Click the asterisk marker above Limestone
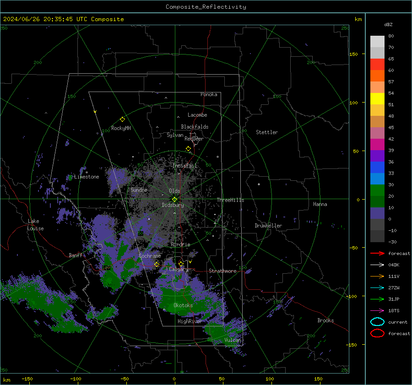This screenshot has height=385, width=412. pos(87,173)
